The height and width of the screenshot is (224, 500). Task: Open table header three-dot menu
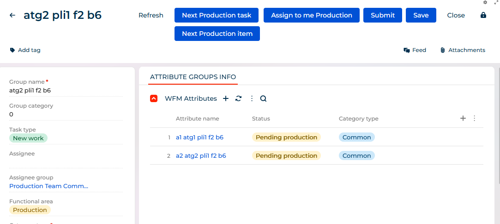coord(474,119)
